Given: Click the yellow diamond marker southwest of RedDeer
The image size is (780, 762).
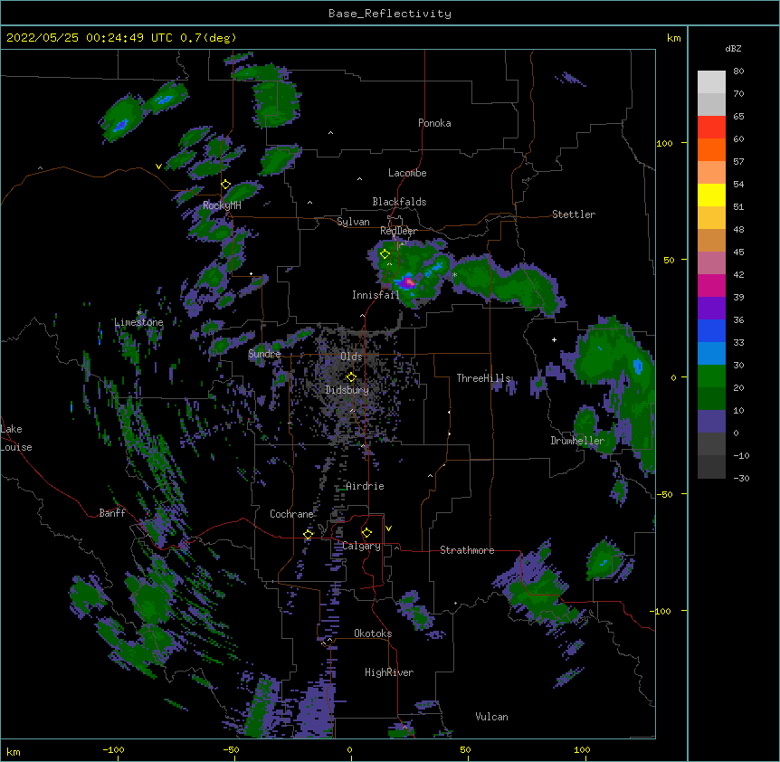Looking at the screenshot, I should tap(385, 254).
